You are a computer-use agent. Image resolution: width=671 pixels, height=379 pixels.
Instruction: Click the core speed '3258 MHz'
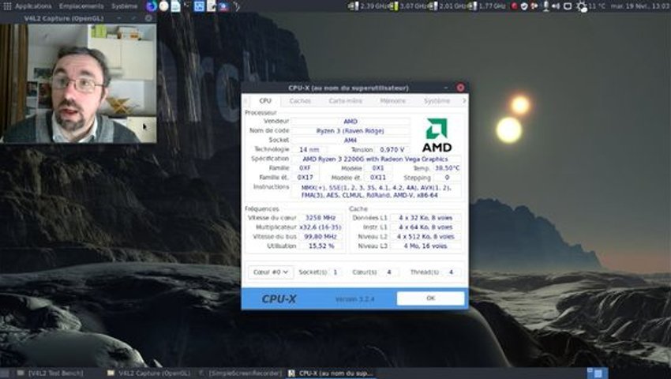click(321, 218)
